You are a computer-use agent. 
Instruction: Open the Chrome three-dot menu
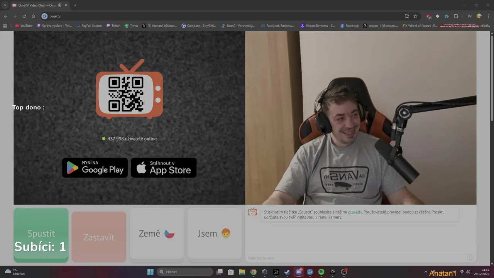pyautogui.click(x=488, y=16)
